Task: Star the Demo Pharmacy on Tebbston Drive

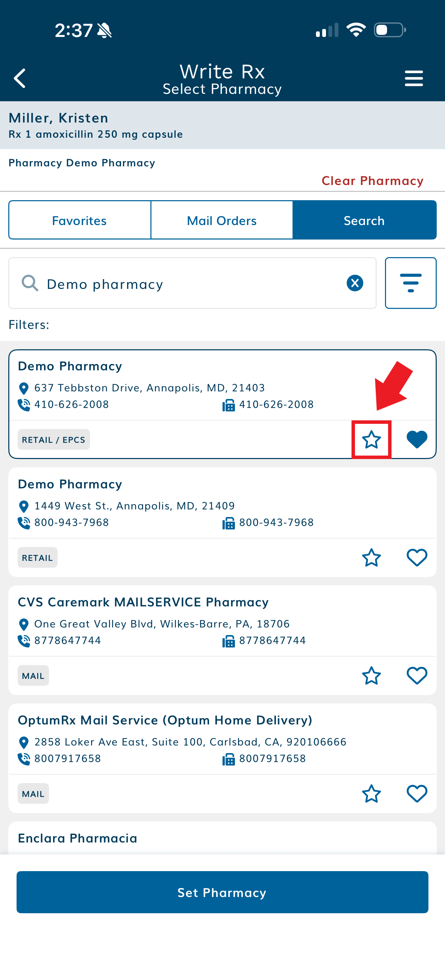Action: click(371, 439)
